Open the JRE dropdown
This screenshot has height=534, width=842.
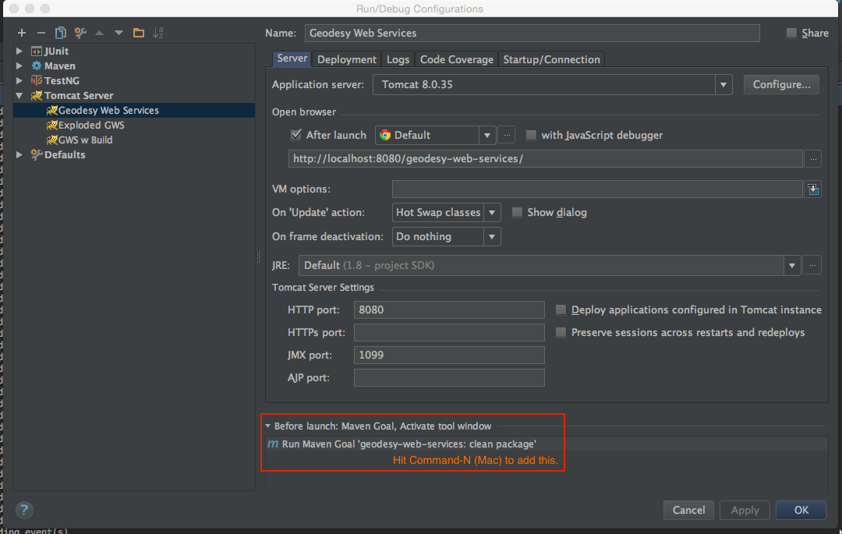[x=792, y=265]
